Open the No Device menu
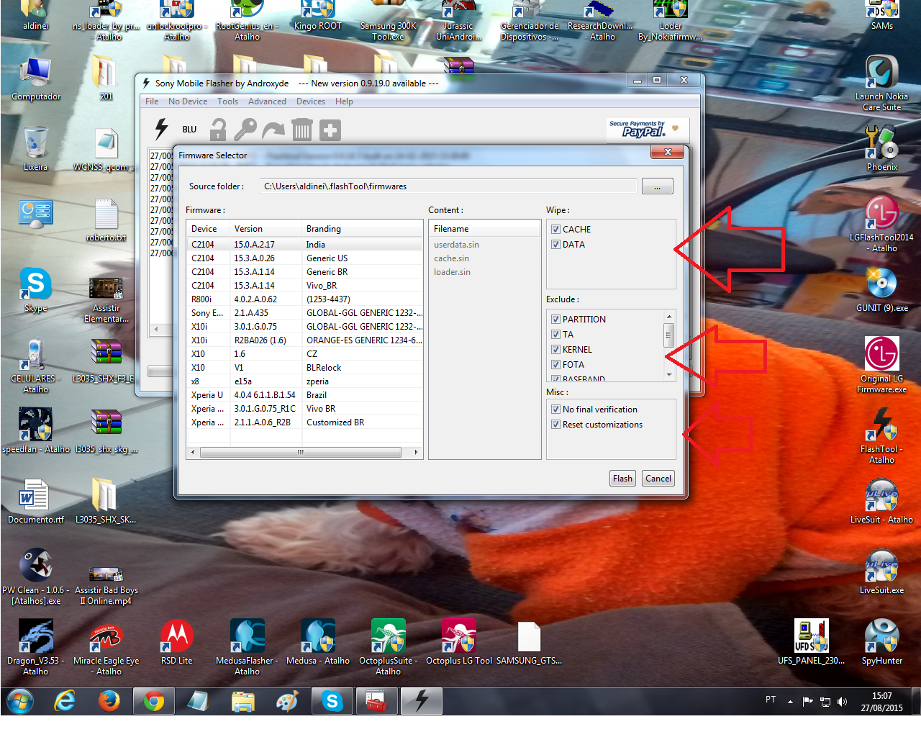The height and width of the screenshot is (737, 921). pyautogui.click(x=188, y=101)
